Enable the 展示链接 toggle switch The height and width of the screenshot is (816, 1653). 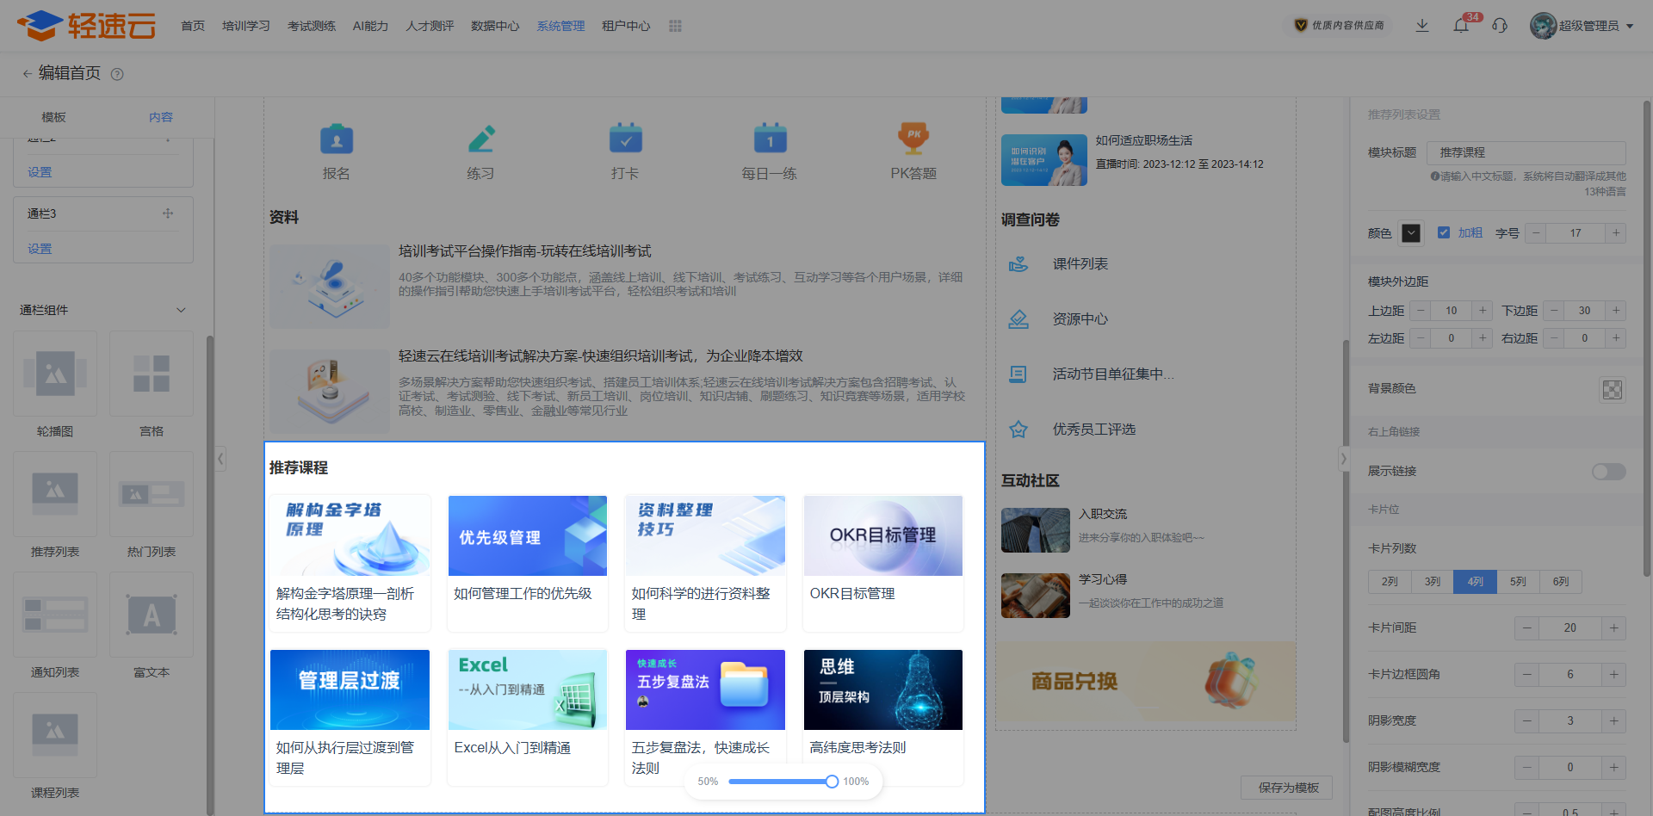[1607, 472]
